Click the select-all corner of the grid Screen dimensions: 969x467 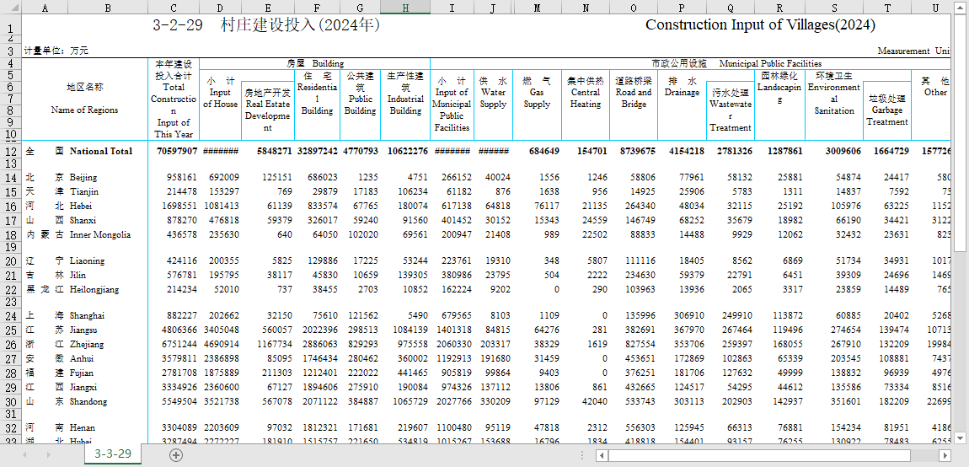click(10, 8)
